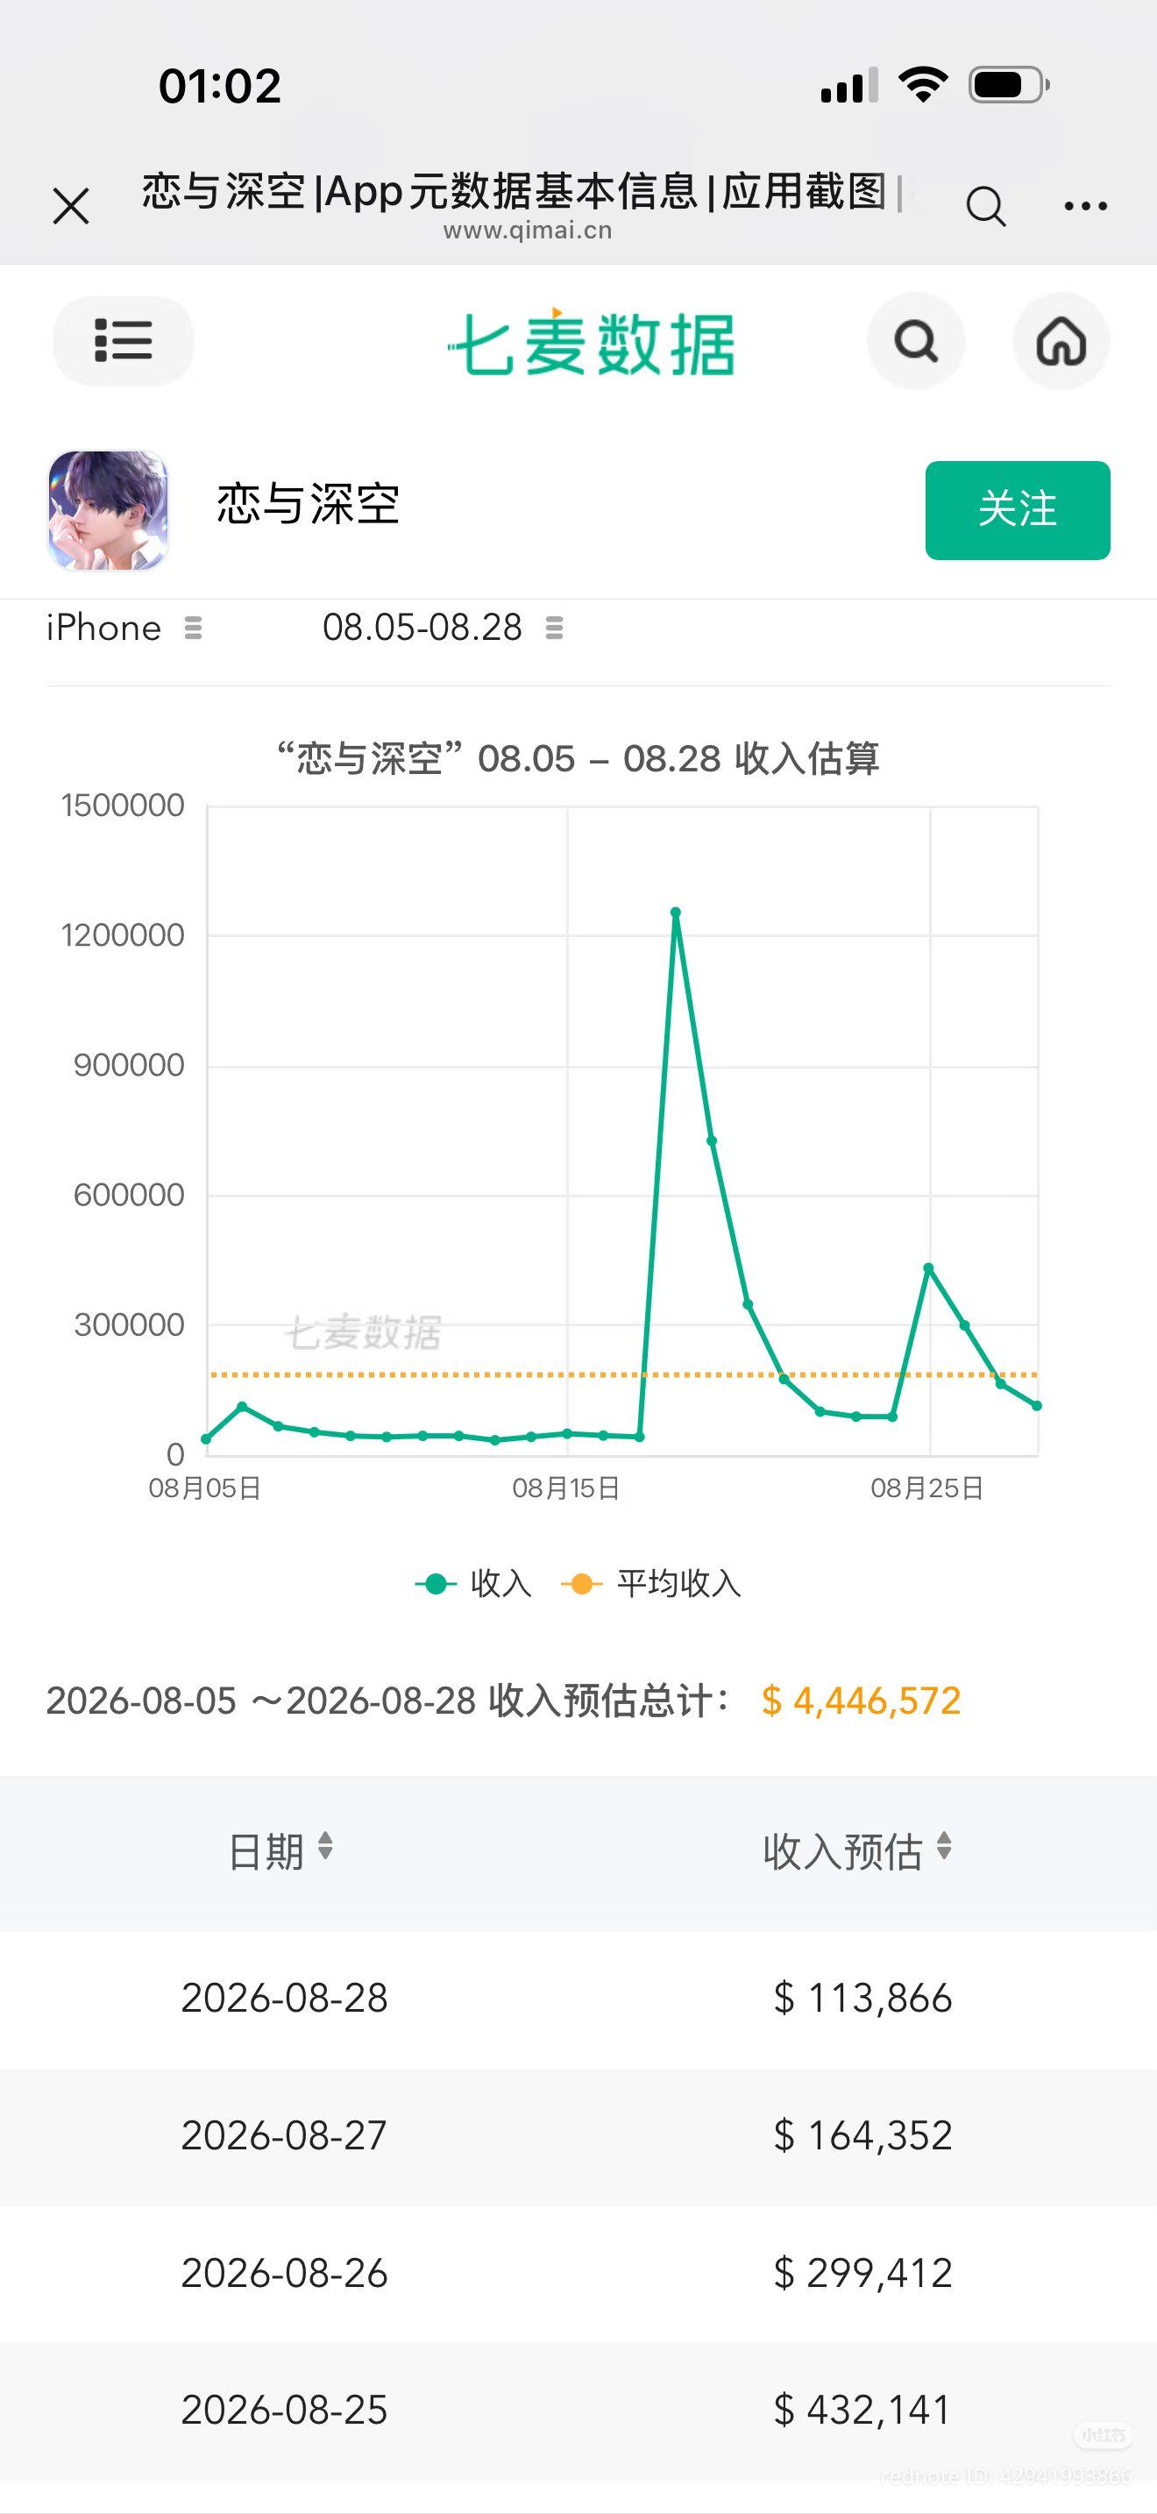Tap the 08月05日 axis label
1157x2514 pixels.
coord(205,1488)
